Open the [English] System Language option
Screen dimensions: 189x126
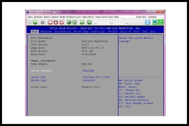pos(88,71)
